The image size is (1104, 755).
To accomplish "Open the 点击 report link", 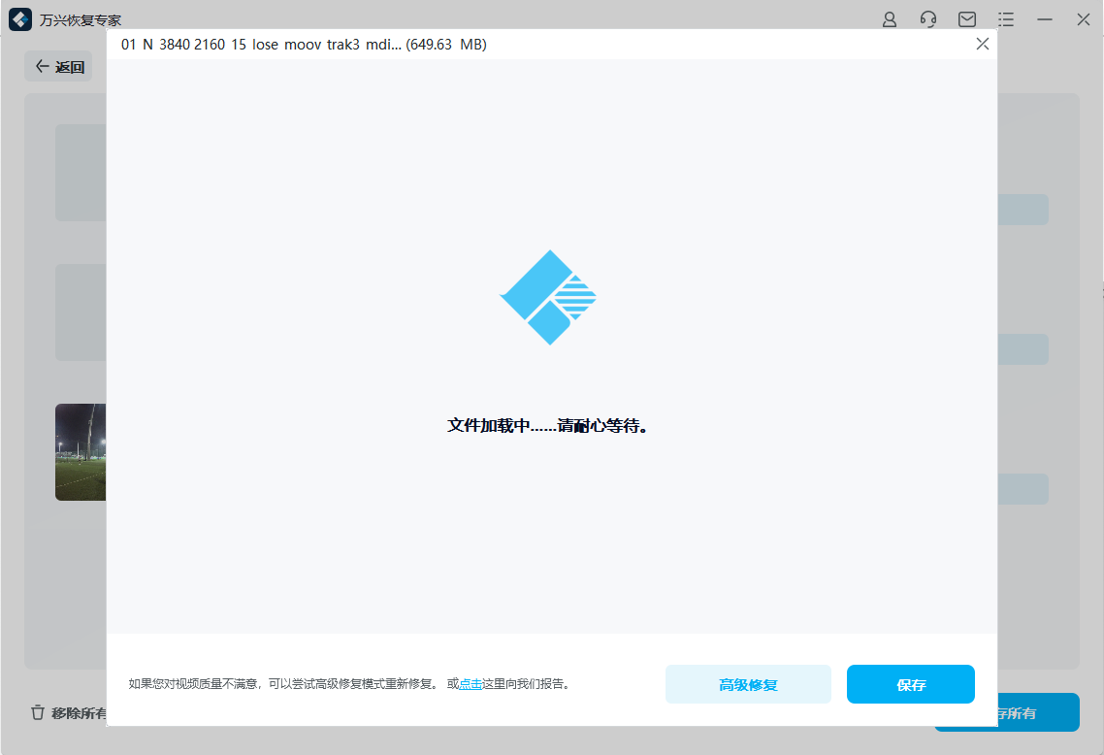I will (468, 684).
